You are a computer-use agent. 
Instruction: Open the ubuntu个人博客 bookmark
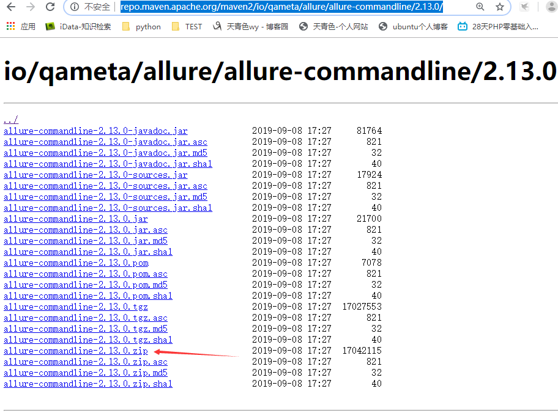[x=413, y=27]
